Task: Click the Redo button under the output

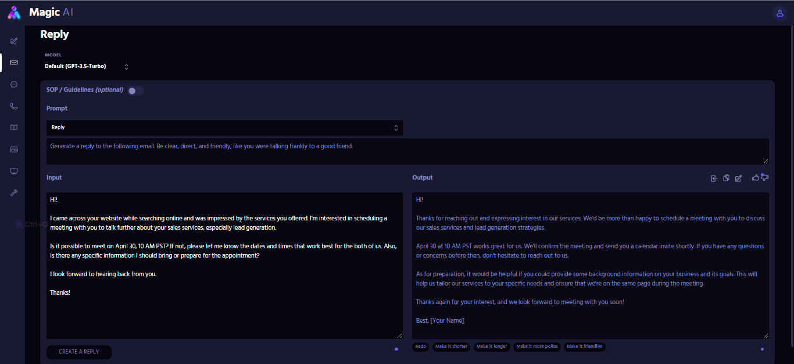Action: pos(420,347)
